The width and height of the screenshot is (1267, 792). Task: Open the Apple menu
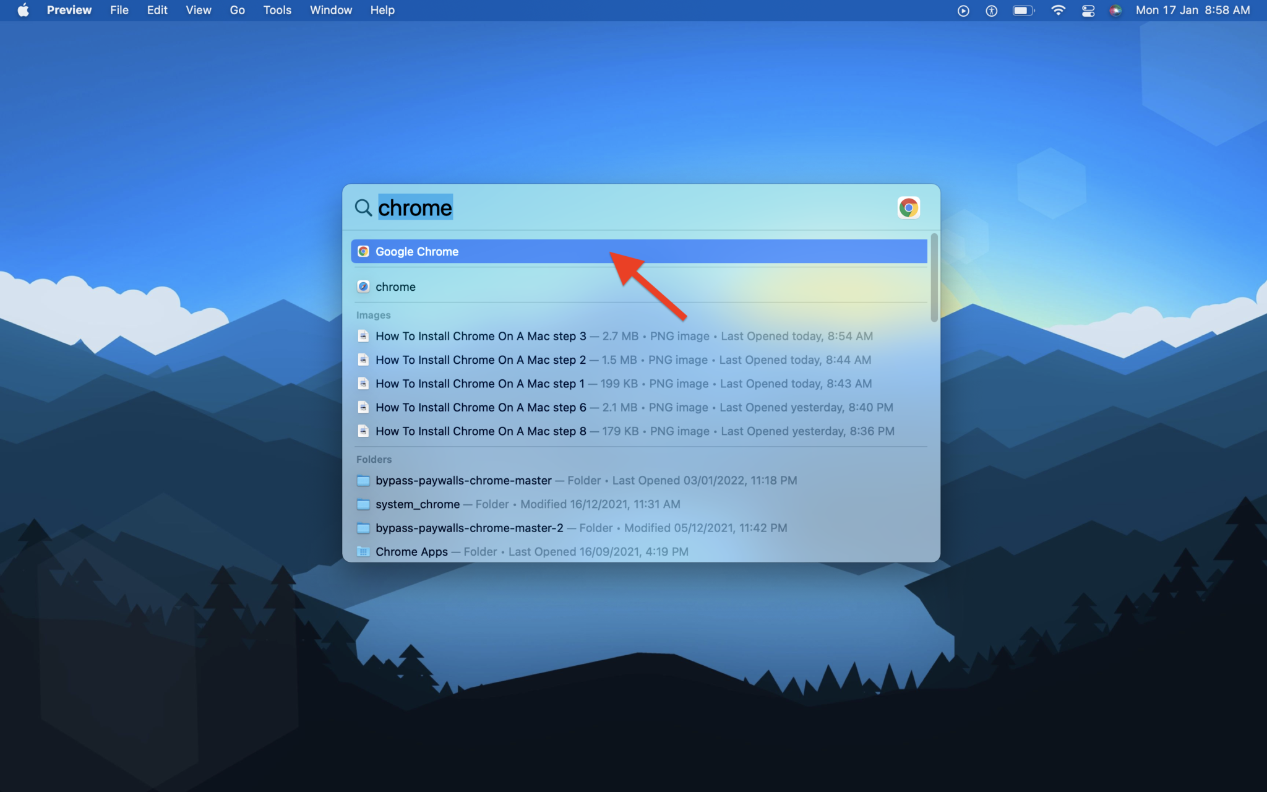tap(23, 10)
